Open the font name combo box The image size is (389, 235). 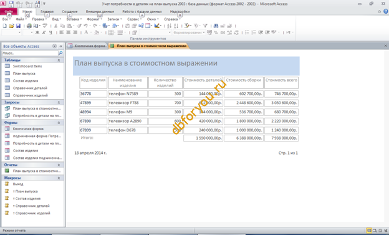(11, 32)
